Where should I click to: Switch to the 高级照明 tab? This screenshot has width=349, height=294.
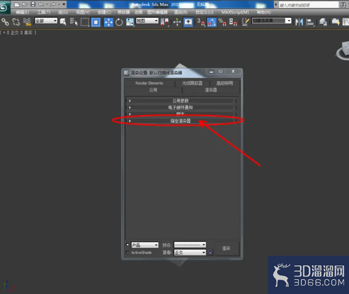pos(224,83)
